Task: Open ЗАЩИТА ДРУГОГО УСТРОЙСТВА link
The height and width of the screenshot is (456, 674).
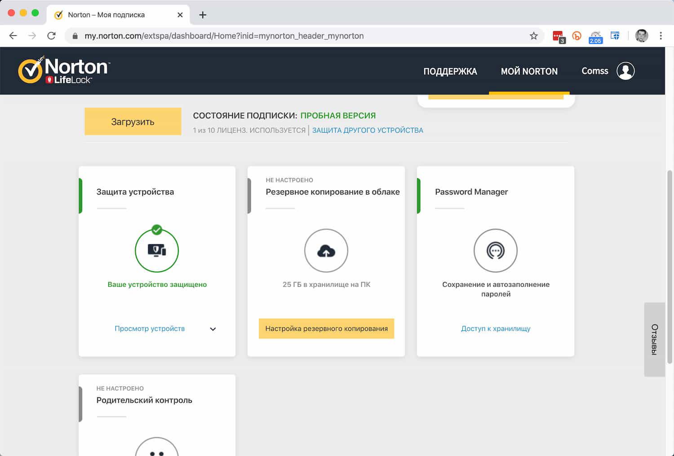Action: point(368,130)
